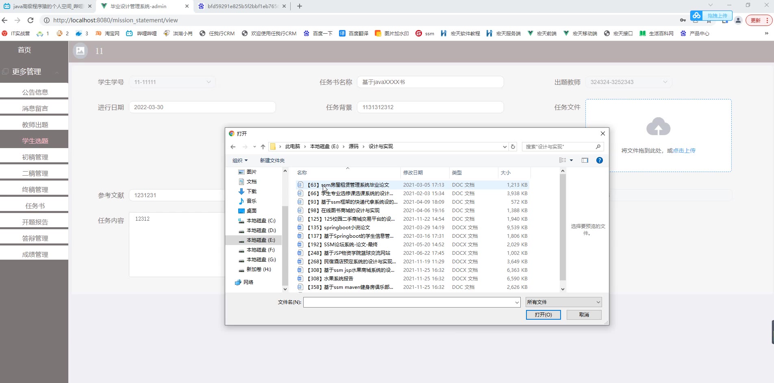Viewport: 774px width, 383px height.
Task: Toggle the preview pane icon in the file dialog
Action: (x=585, y=160)
